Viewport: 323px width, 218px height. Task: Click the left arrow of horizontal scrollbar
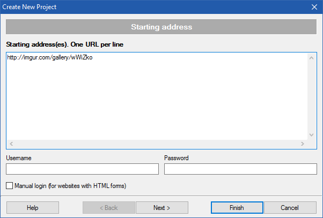(11, 144)
